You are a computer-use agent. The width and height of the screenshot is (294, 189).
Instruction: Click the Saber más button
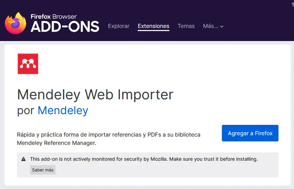43,170
